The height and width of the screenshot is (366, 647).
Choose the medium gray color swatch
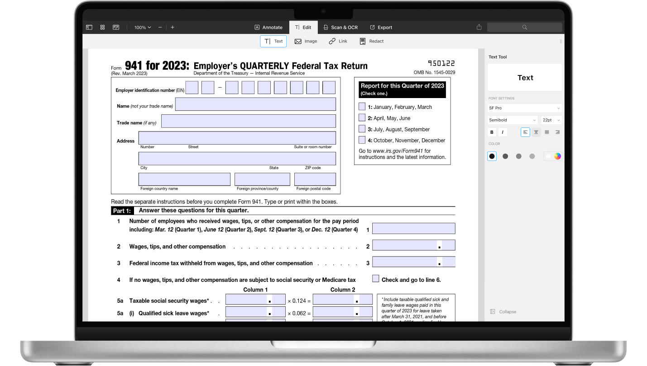(518, 156)
